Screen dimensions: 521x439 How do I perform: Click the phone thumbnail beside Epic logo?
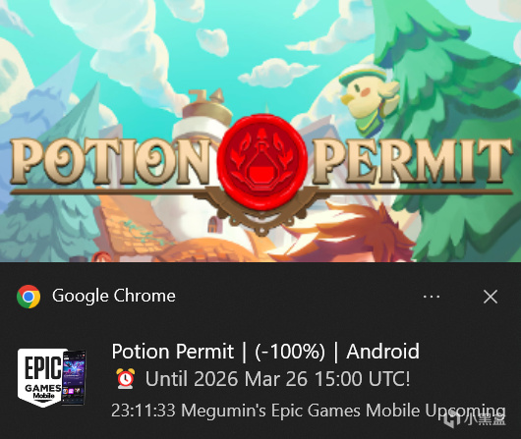point(74,377)
